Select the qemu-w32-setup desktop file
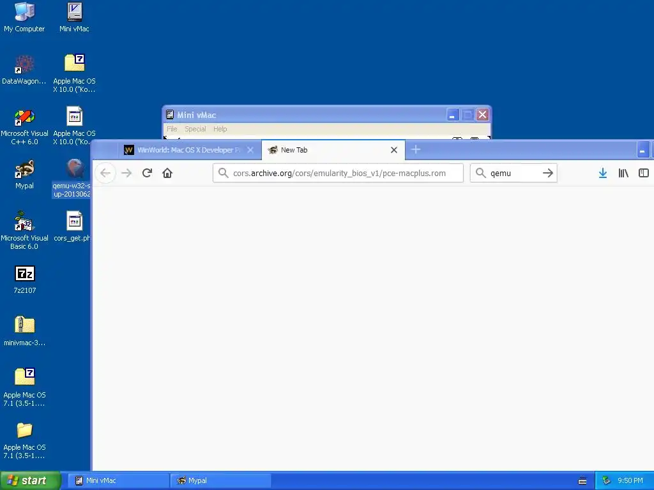The height and width of the screenshot is (490, 654). pyautogui.click(x=72, y=179)
